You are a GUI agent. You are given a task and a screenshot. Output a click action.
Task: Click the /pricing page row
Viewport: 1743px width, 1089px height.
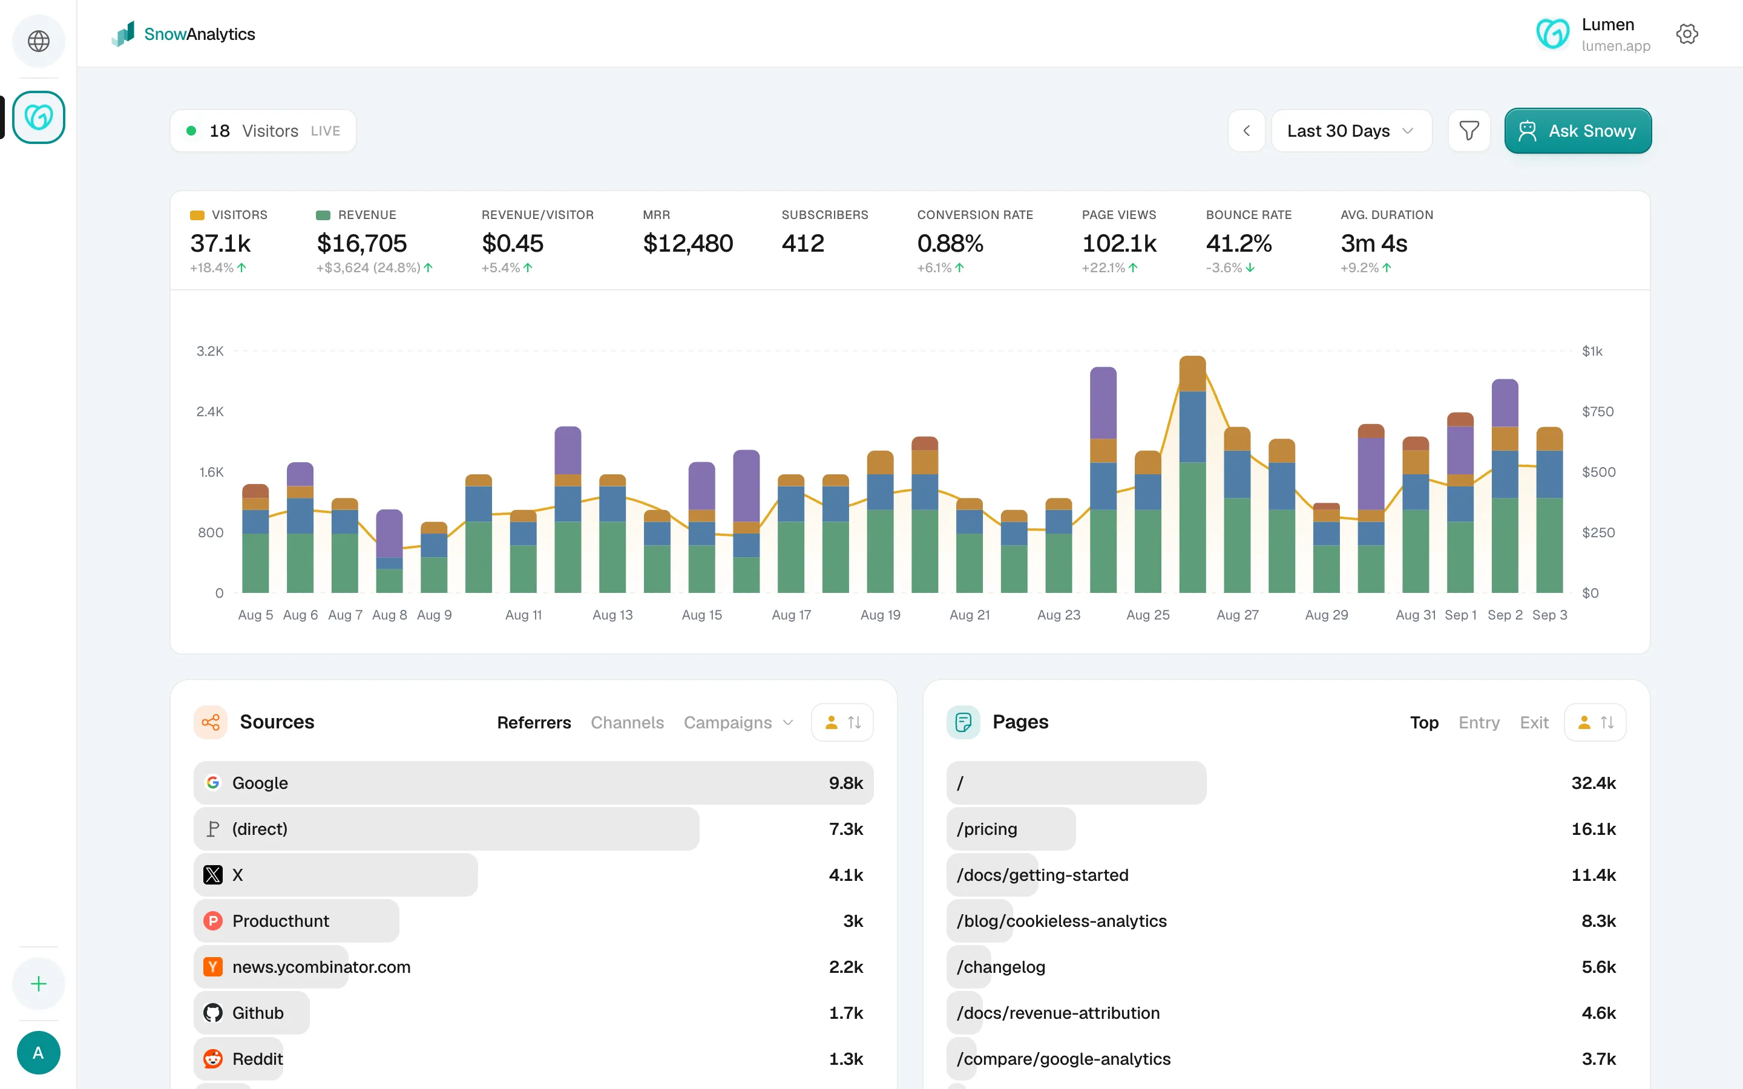[x=1285, y=829]
